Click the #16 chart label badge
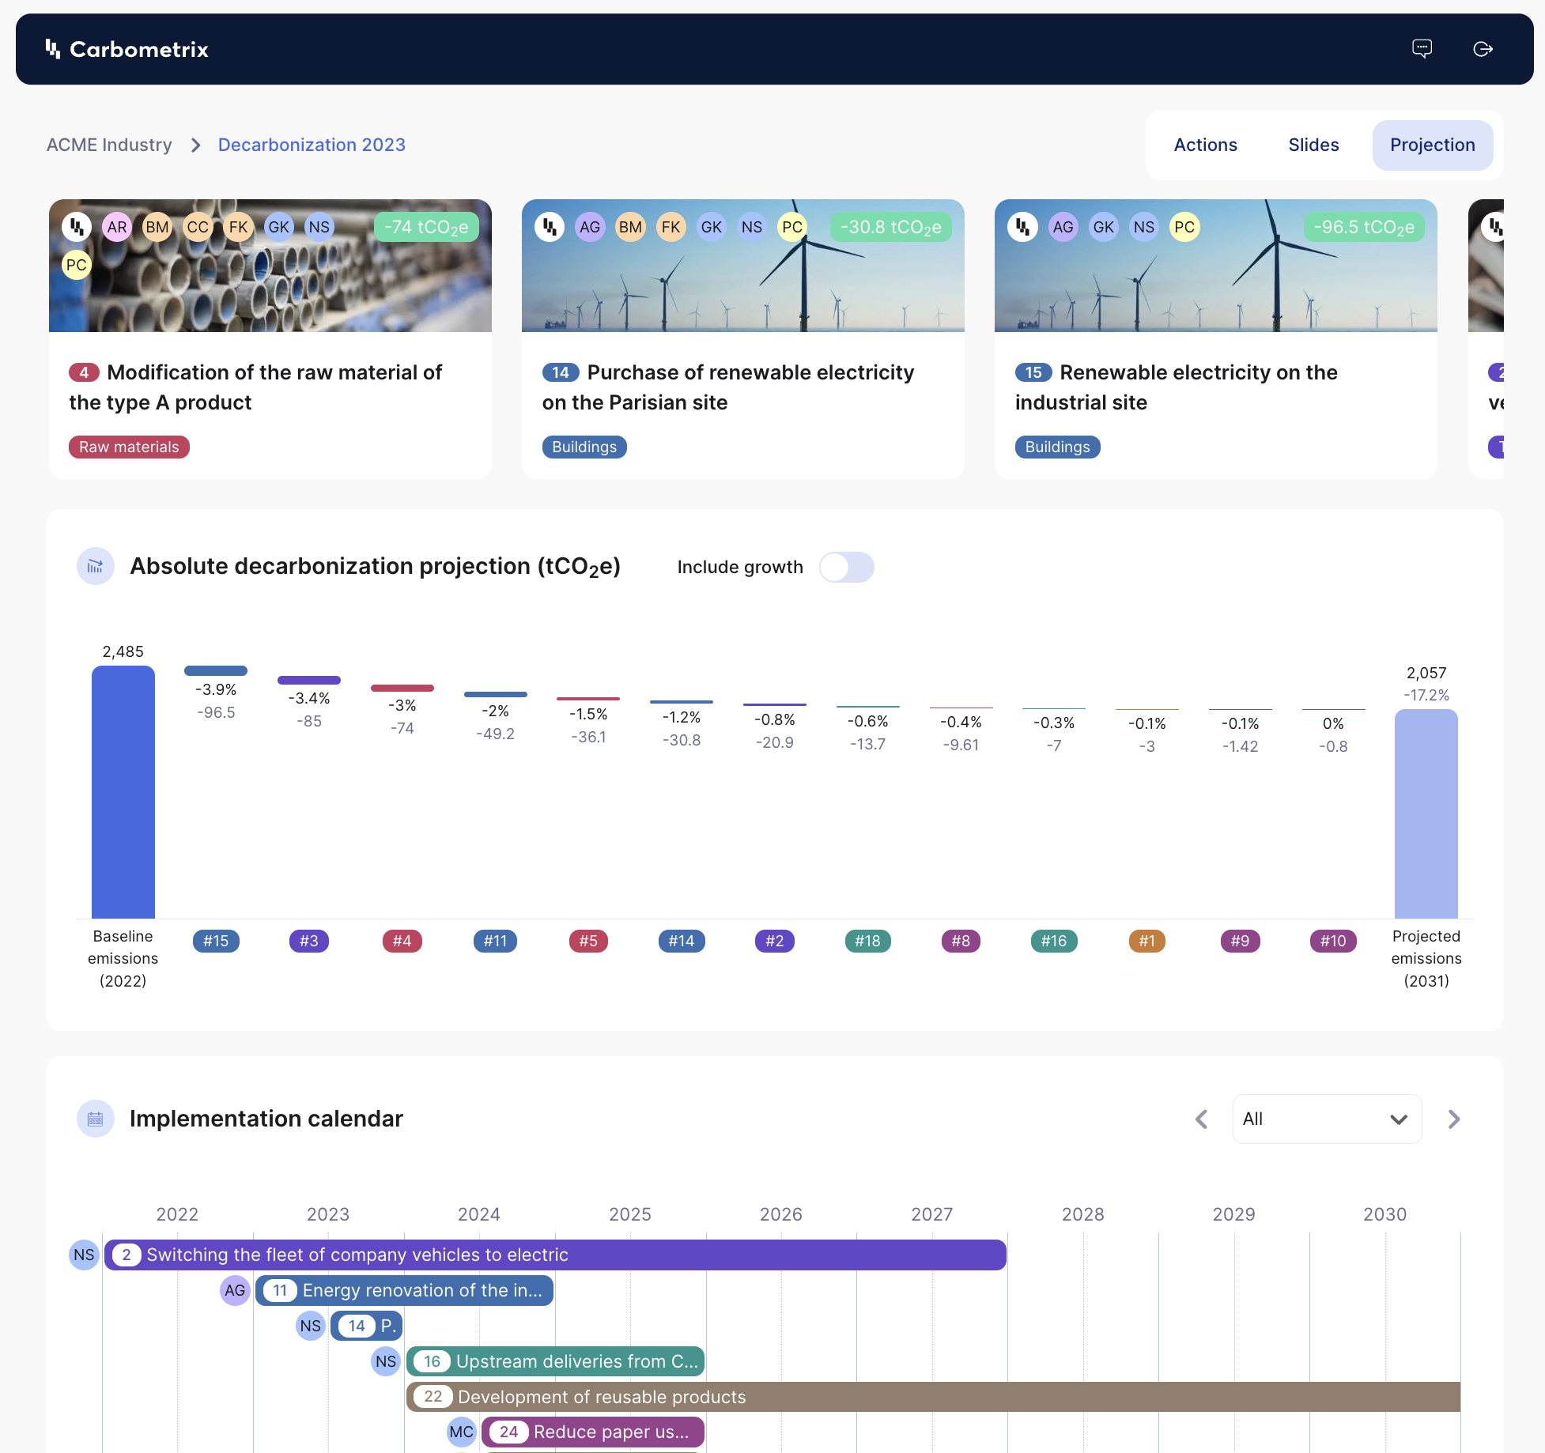 (x=1054, y=941)
